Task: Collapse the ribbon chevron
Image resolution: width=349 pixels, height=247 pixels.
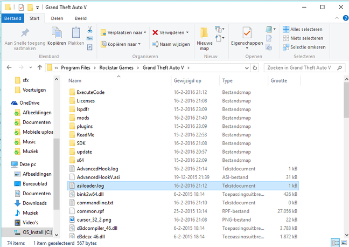Action: pyautogui.click(x=337, y=18)
